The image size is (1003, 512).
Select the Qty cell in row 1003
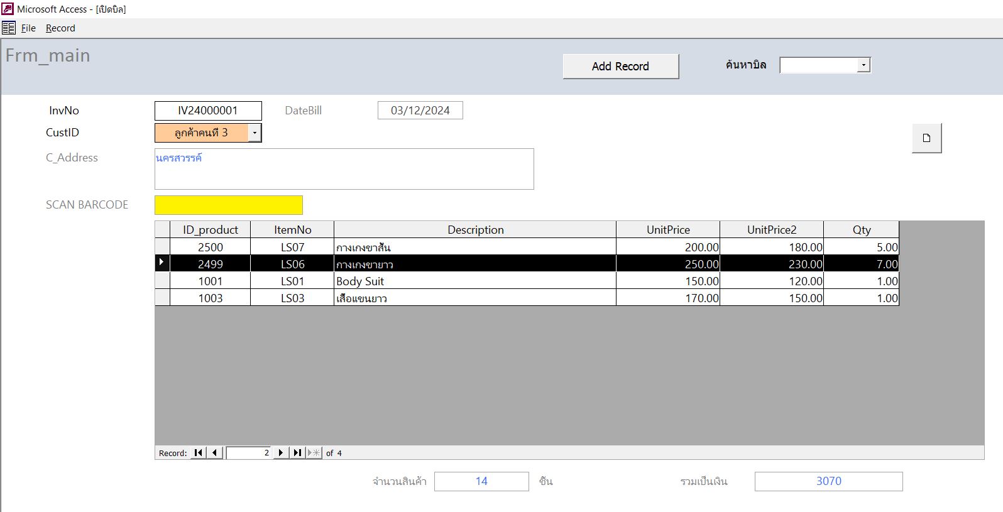[x=862, y=298]
